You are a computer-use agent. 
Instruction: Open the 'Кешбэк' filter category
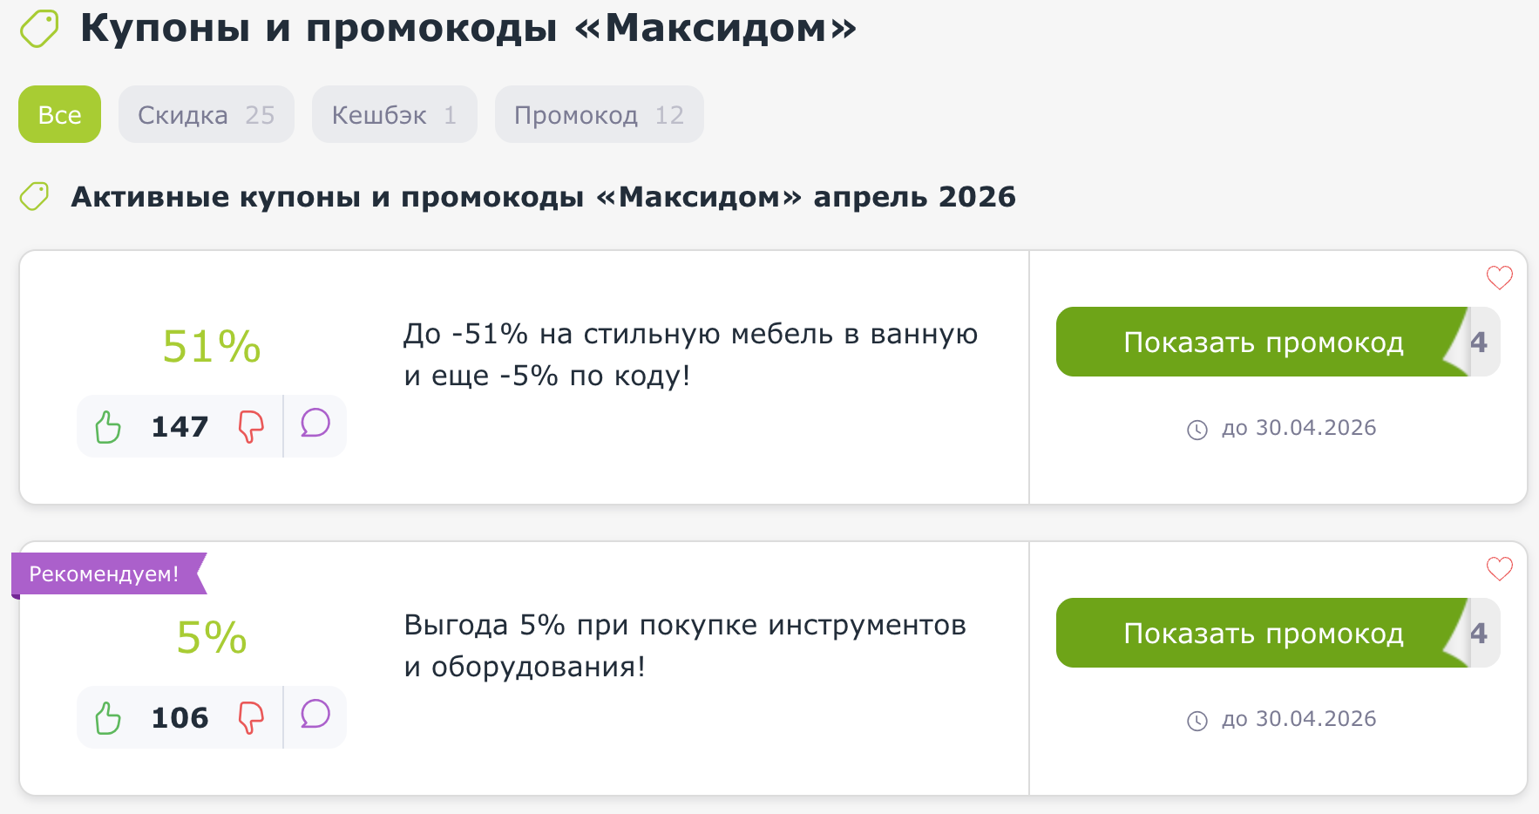pos(394,114)
